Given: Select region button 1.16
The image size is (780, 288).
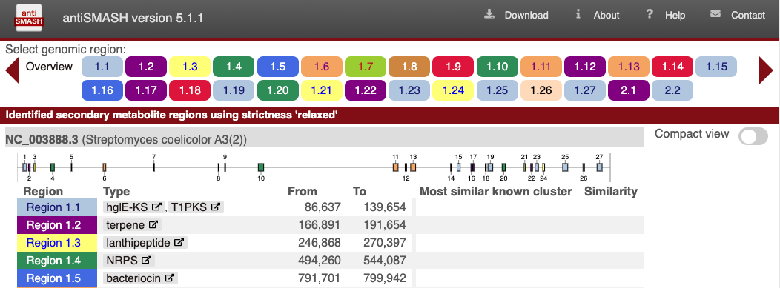Looking at the screenshot, I should click(102, 90).
